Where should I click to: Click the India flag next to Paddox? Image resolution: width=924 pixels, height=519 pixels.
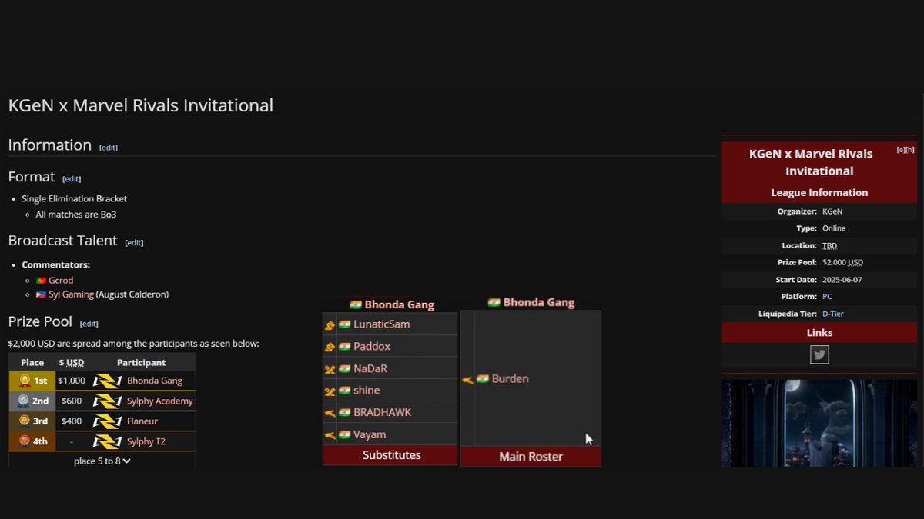coord(344,347)
